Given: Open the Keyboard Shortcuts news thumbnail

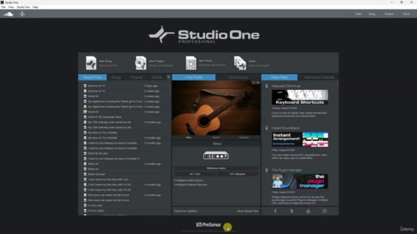Looking at the screenshot, I should (300, 97).
